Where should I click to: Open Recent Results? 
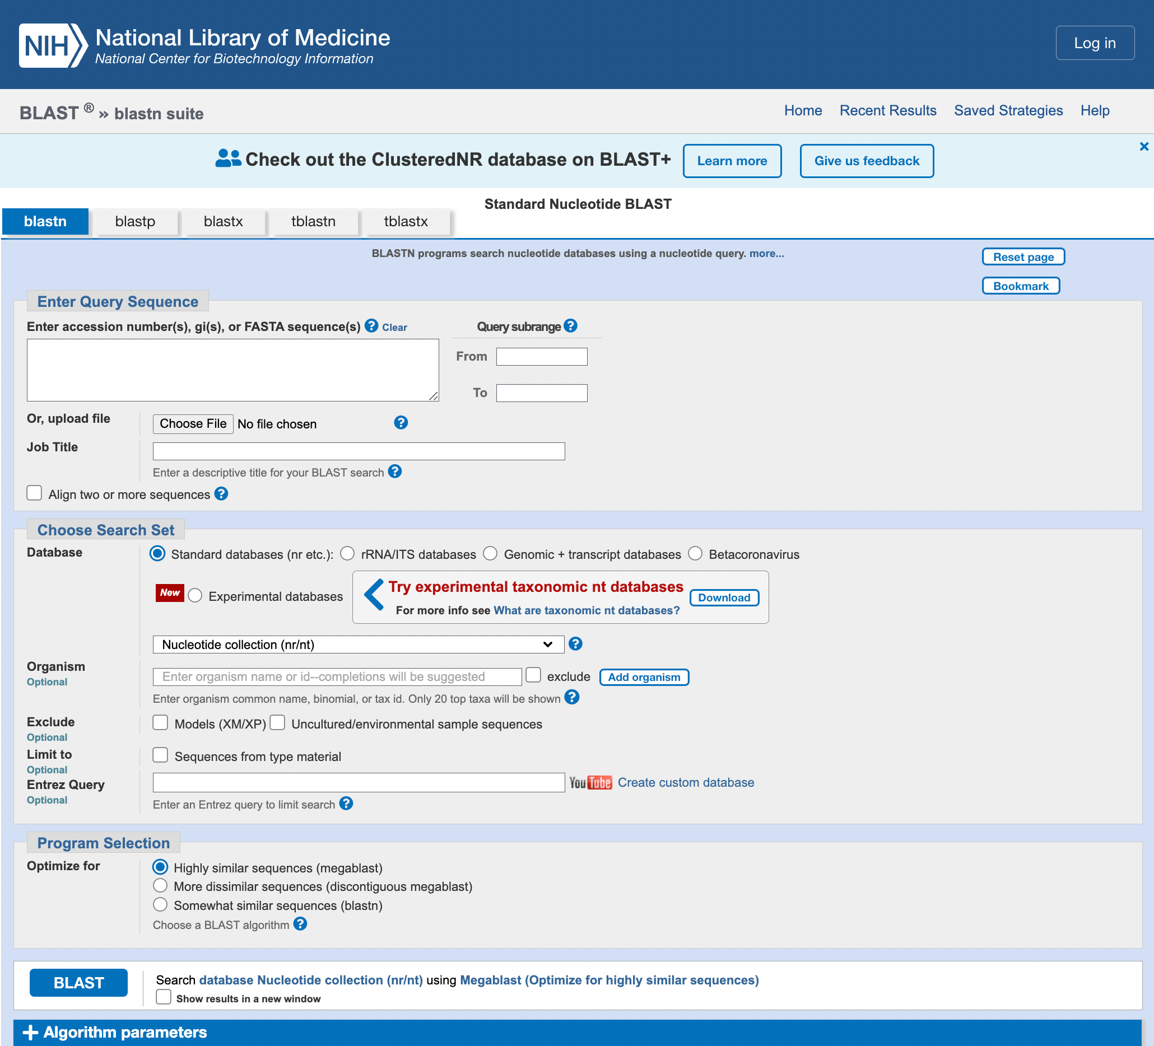(x=888, y=110)
